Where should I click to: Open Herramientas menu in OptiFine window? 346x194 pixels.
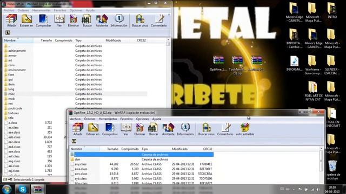click(108, 119)
